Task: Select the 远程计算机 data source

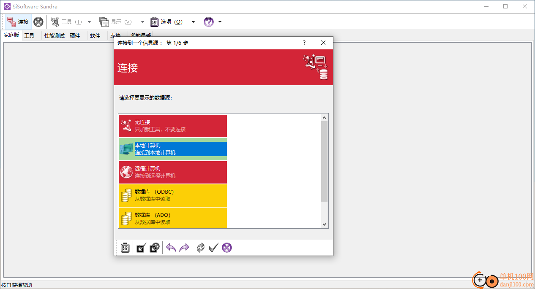Action: [173, 172]
